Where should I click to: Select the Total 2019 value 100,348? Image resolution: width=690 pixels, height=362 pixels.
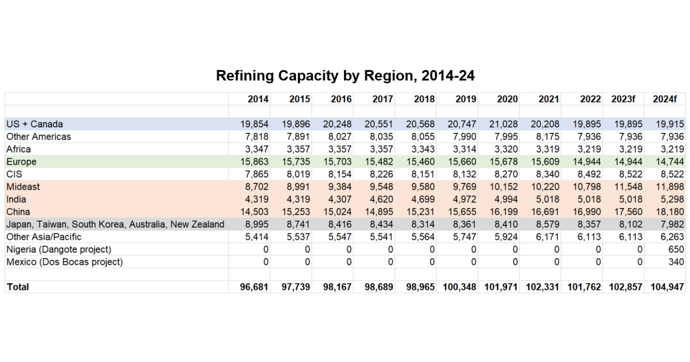click(459, 287)
